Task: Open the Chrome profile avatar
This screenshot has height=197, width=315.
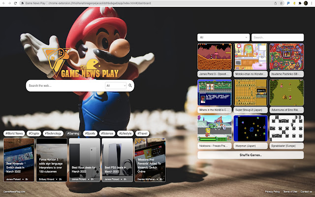Action: tap(306, 3)
